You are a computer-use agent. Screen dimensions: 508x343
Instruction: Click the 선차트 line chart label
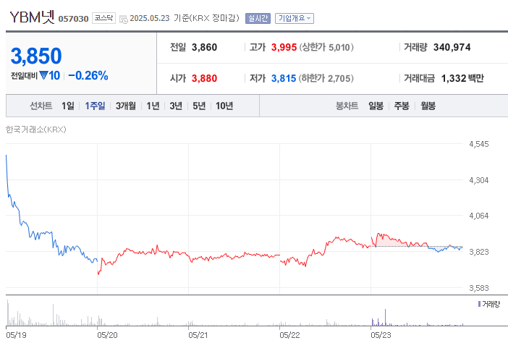click(x=41, y=106)
